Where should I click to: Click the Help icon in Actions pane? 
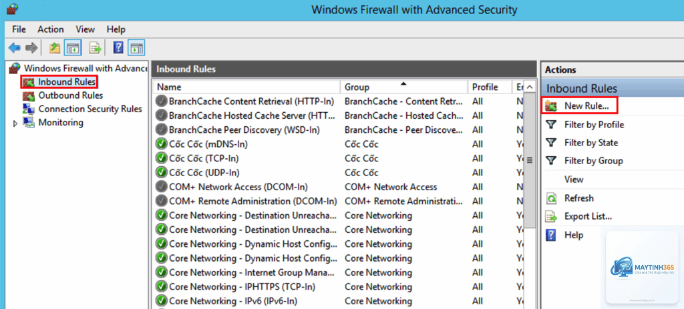[x=551, y=236]
